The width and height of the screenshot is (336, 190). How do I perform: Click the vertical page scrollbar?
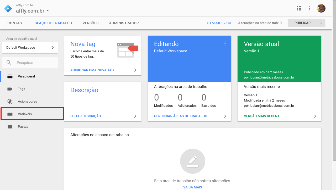click(334, 79)
